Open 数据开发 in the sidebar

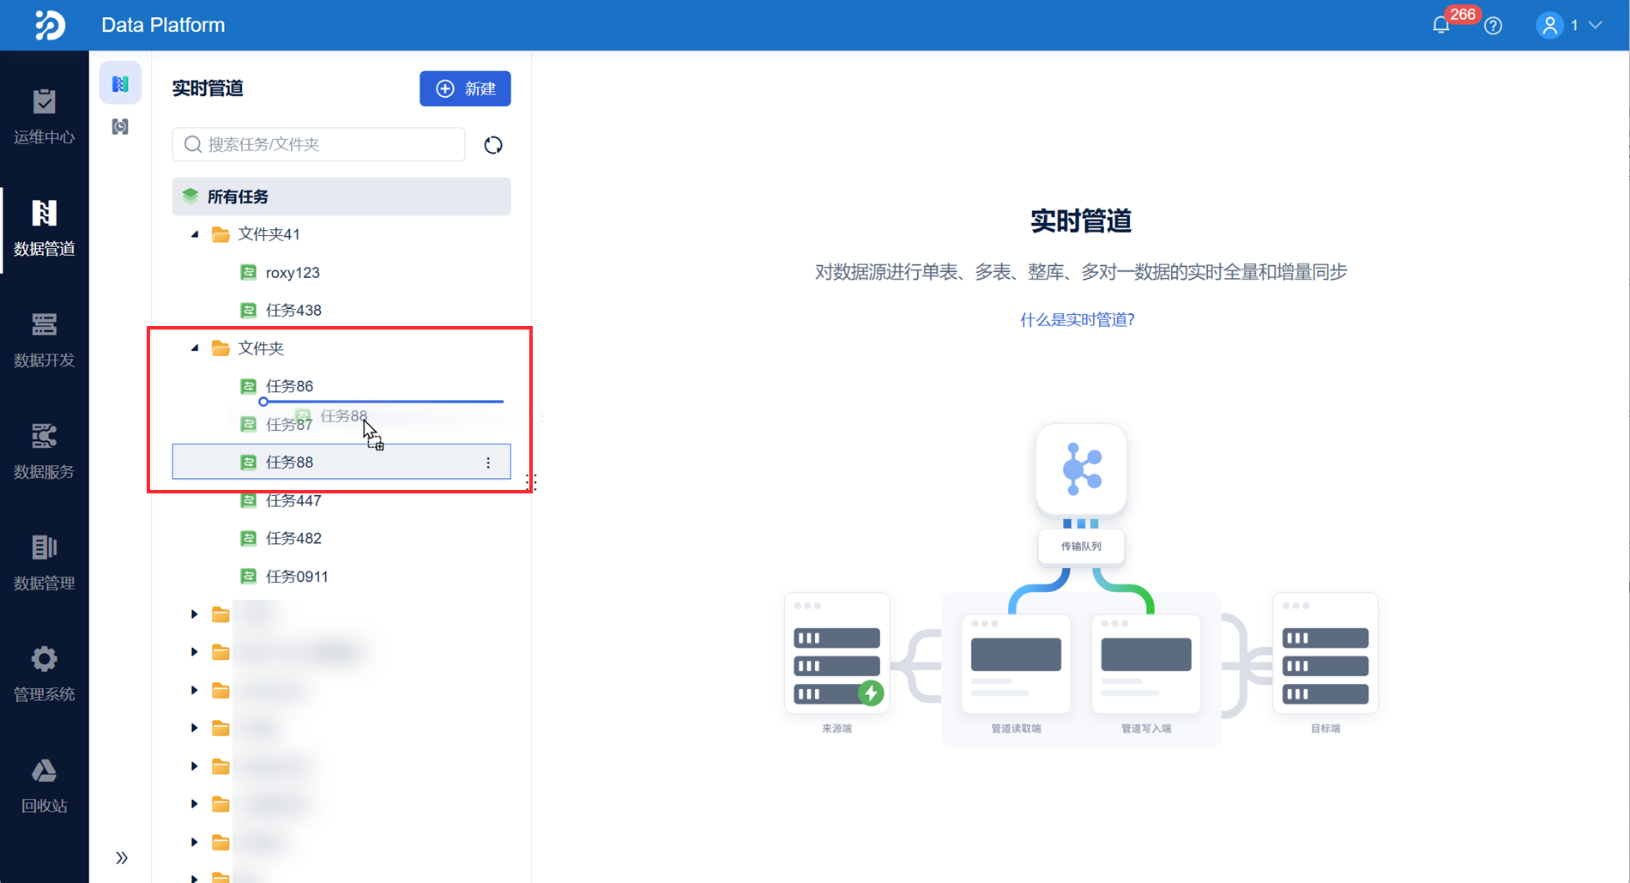coord(45,340)
